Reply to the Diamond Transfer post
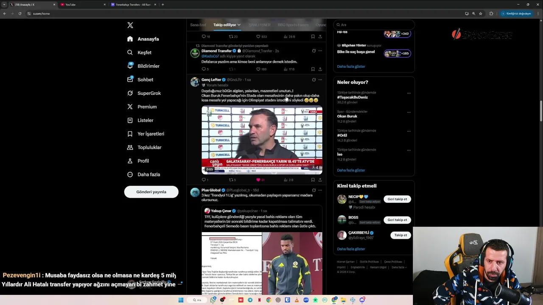The image size is (543, 305). [x=204, y=69]
